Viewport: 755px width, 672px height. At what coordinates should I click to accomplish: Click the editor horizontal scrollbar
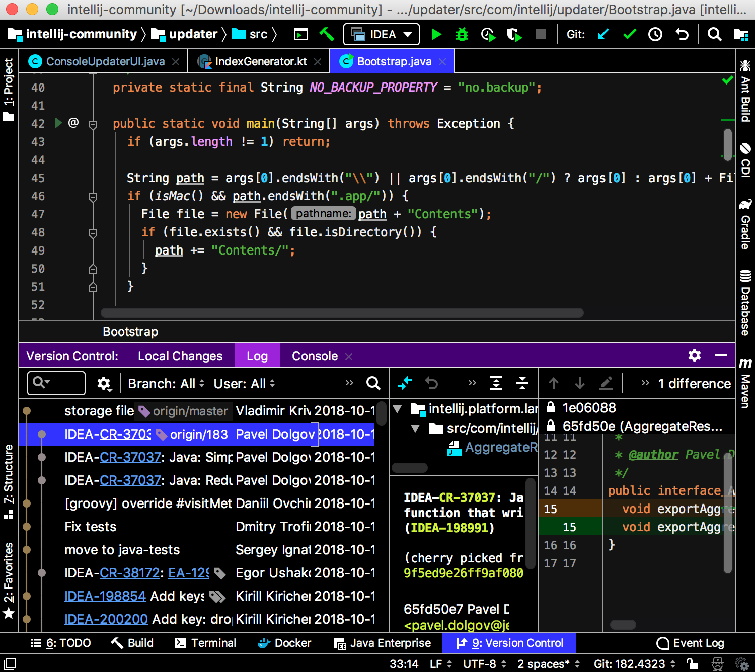click(x=342, y=313)
